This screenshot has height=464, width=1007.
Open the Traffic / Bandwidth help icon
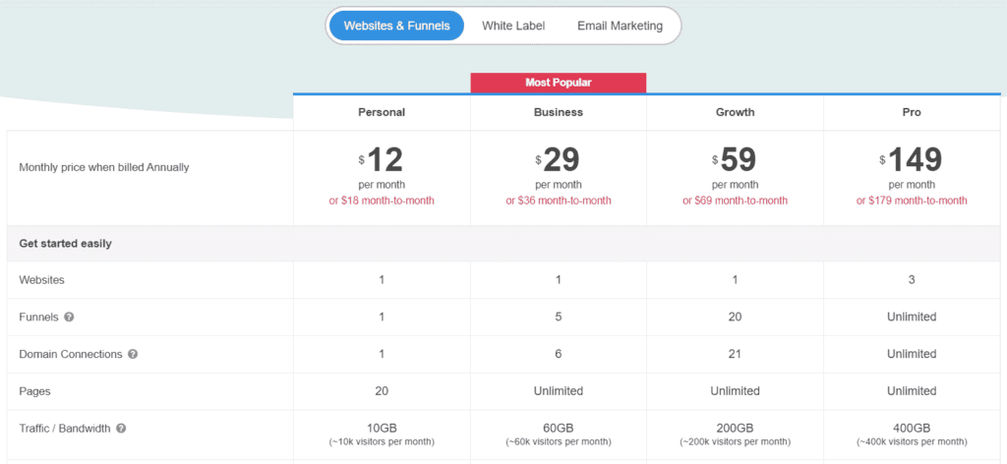tap(121, 429)
